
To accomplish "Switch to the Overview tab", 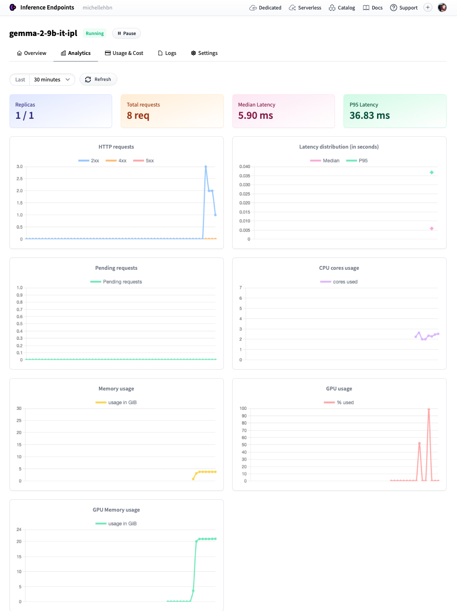I will (32, 53).
